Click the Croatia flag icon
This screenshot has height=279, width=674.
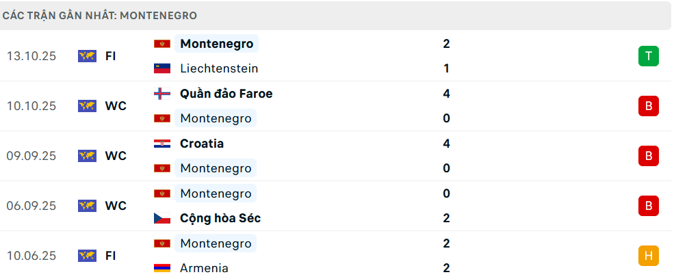click(162, 144)
